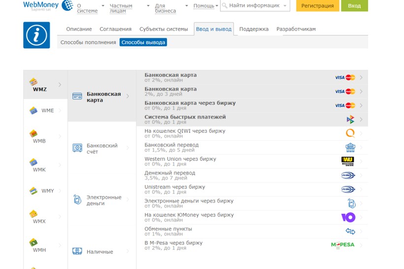This screenshot has height=269, width=404.
Task: Click the blue info circle icon
Action: pyautogui.click(x=36, y=35)
